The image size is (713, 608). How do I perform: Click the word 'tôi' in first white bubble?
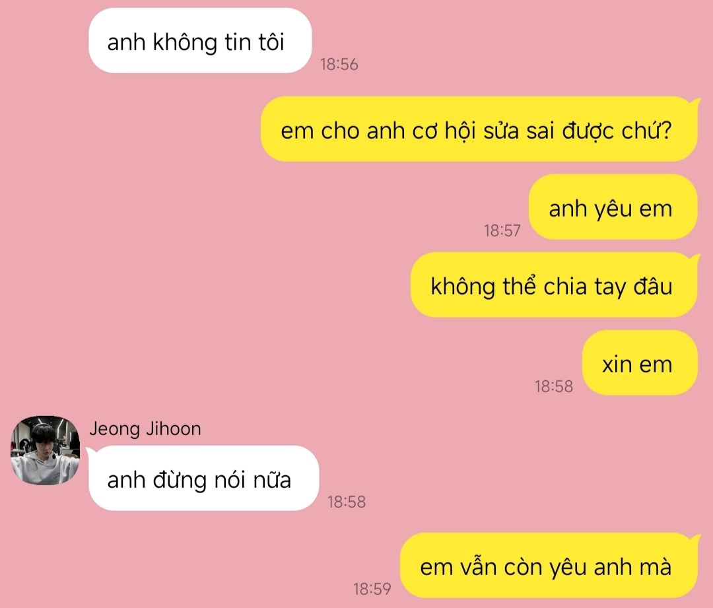[x=271, y=42]
